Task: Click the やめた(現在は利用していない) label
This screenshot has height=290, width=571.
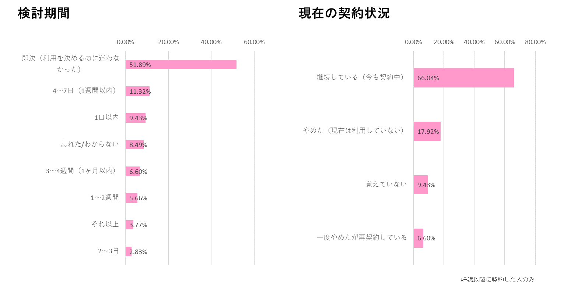Action: tap(354, 131)
